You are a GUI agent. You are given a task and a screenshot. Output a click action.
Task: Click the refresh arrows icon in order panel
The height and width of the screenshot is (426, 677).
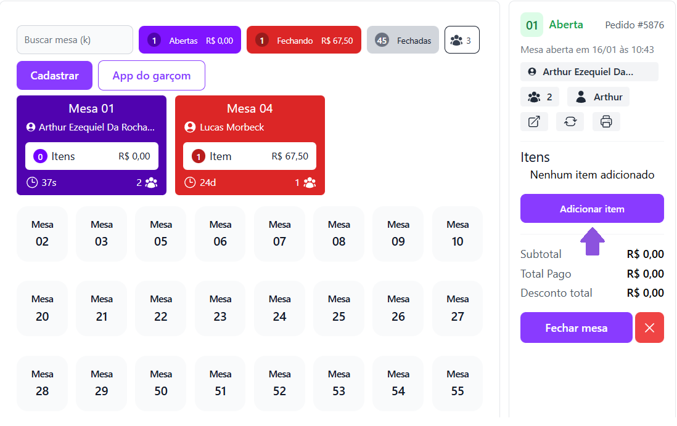click(x=570, y=121)
